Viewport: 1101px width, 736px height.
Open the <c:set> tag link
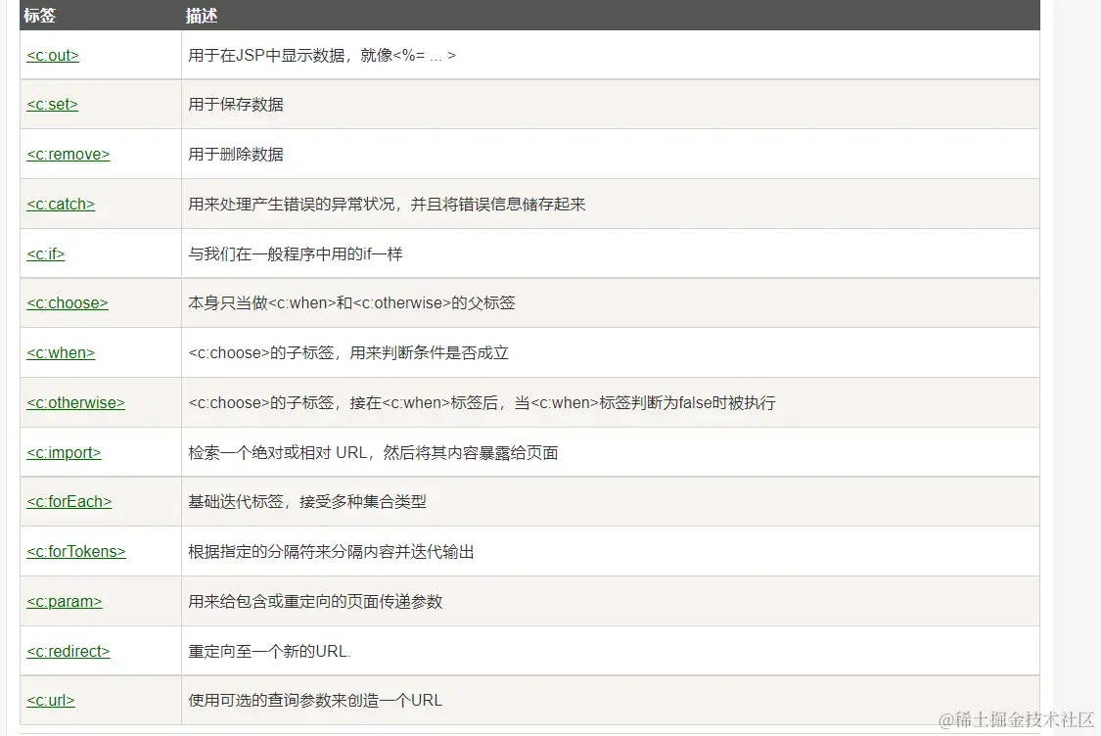click(52, 105)
